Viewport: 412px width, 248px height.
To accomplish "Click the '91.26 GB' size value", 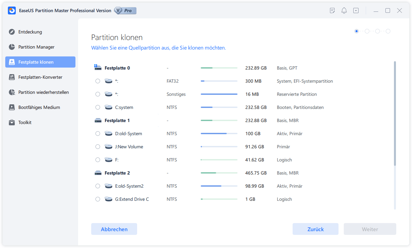I will [255, 147].
